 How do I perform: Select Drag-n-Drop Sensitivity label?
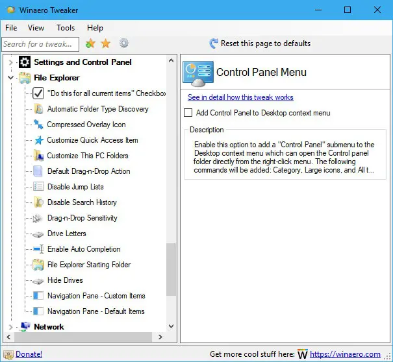point(82,218)
